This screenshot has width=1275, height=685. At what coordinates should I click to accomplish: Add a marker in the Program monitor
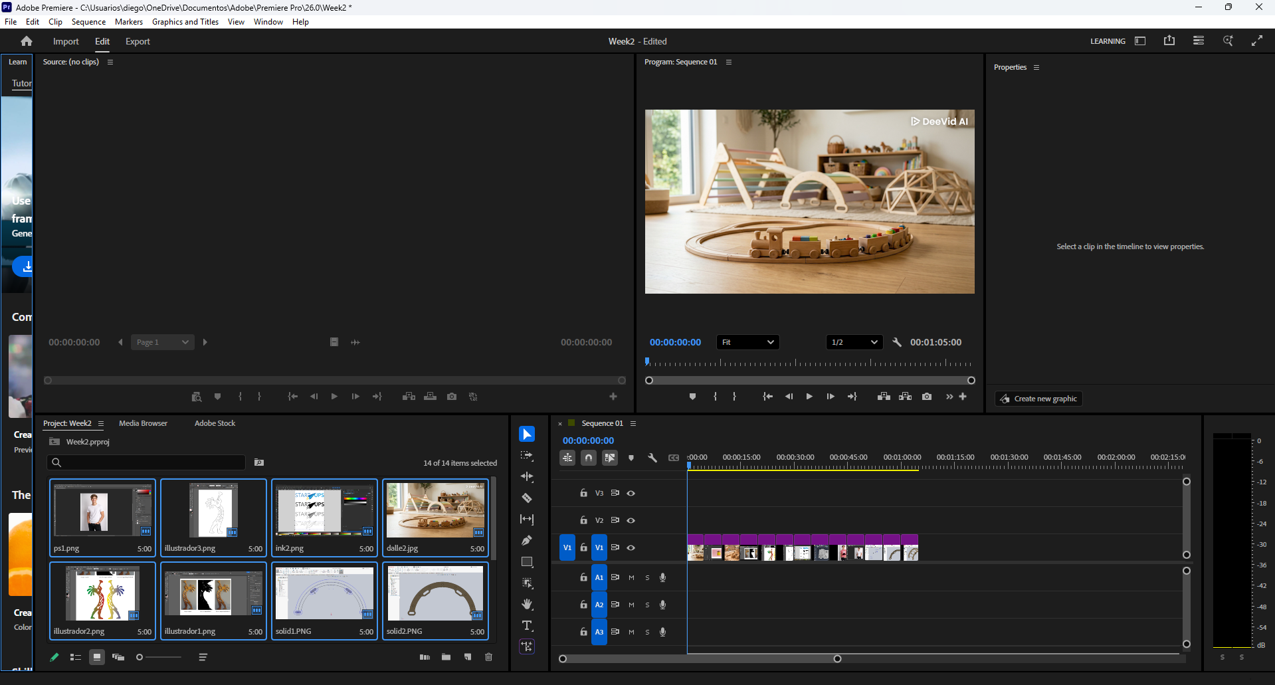pyautogui.click(x=692, y=396)
